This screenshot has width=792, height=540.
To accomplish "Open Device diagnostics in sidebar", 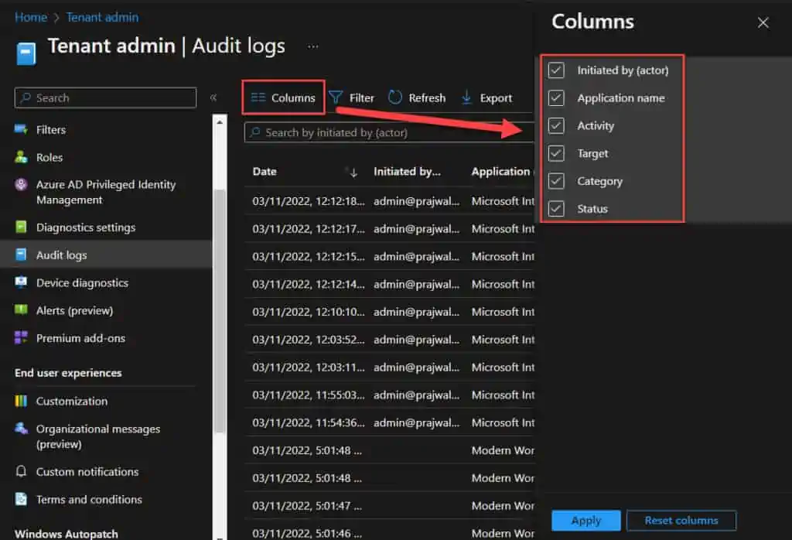I will tap(82, 283).
